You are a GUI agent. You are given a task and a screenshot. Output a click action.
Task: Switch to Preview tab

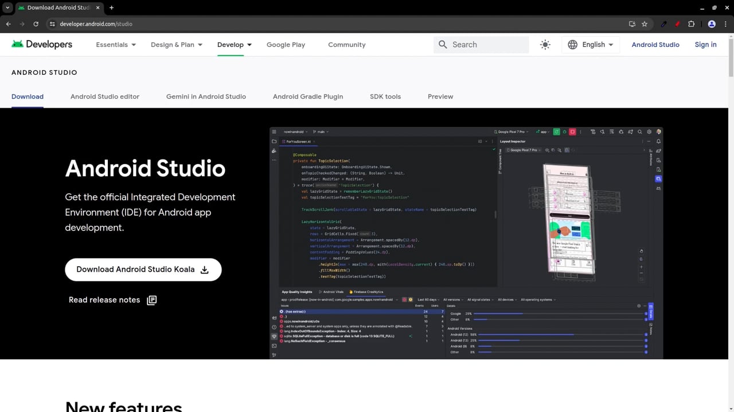click(440, 97)
